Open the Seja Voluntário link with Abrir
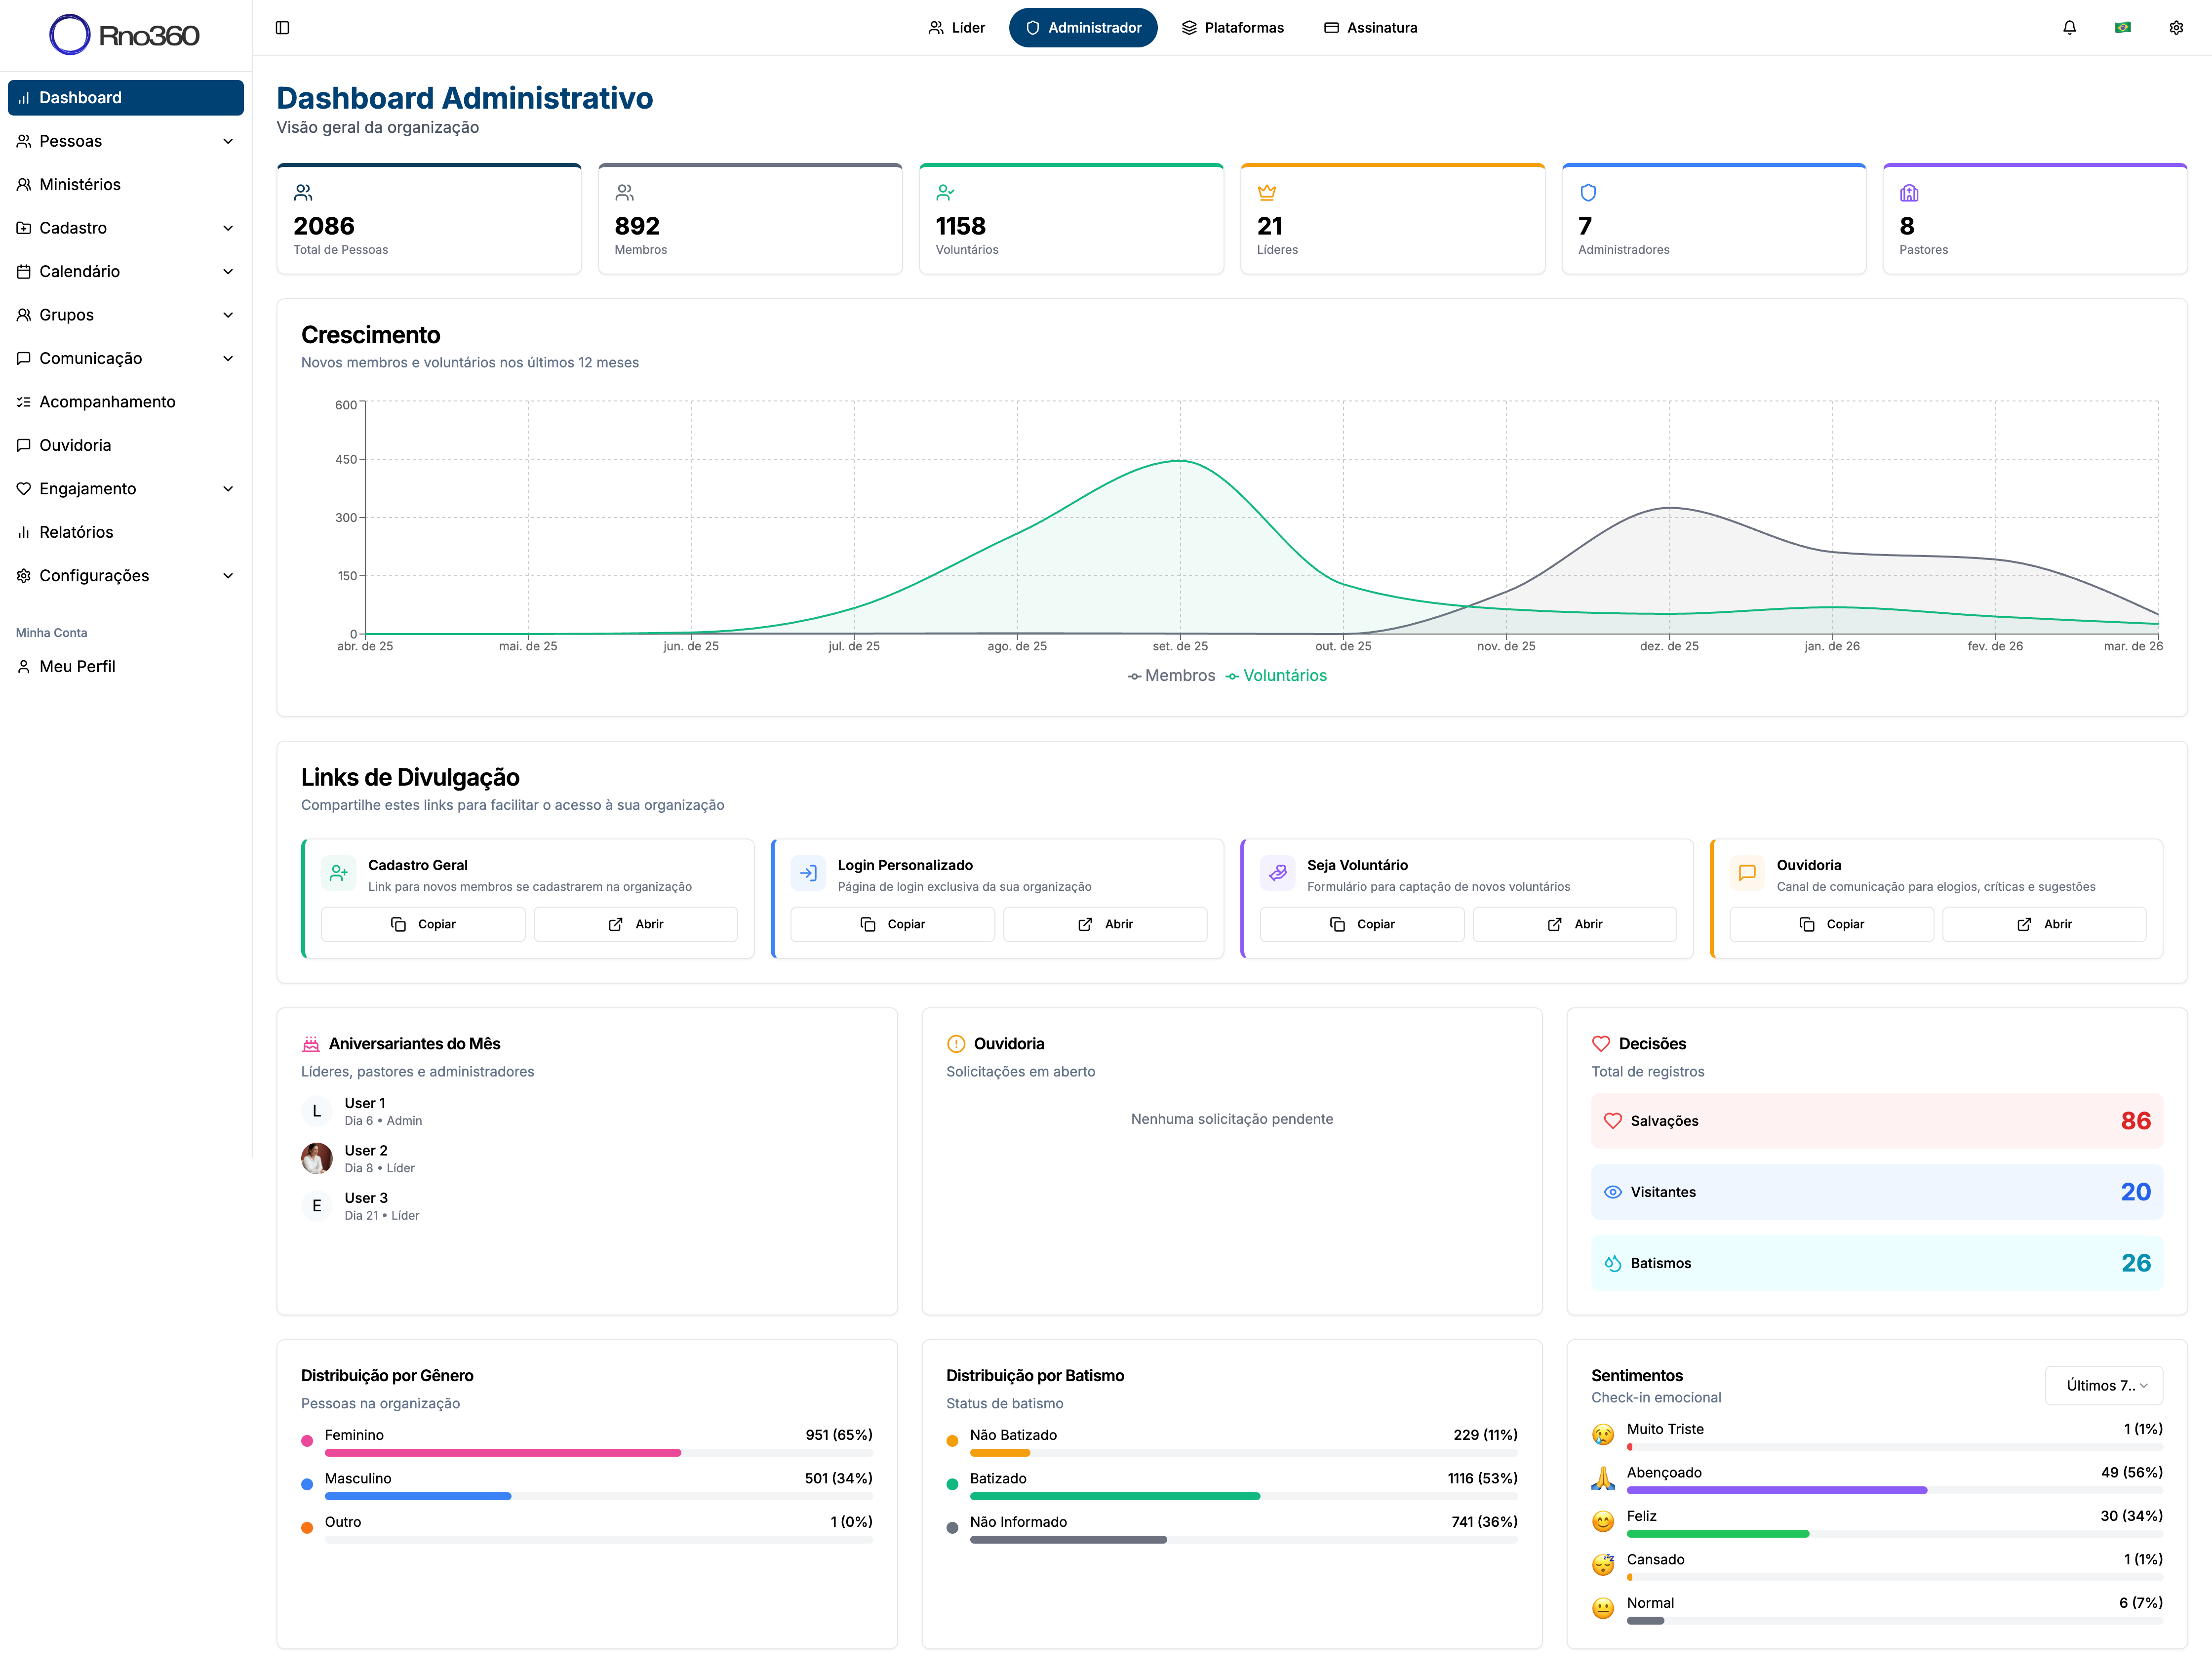 [1574, 924]
